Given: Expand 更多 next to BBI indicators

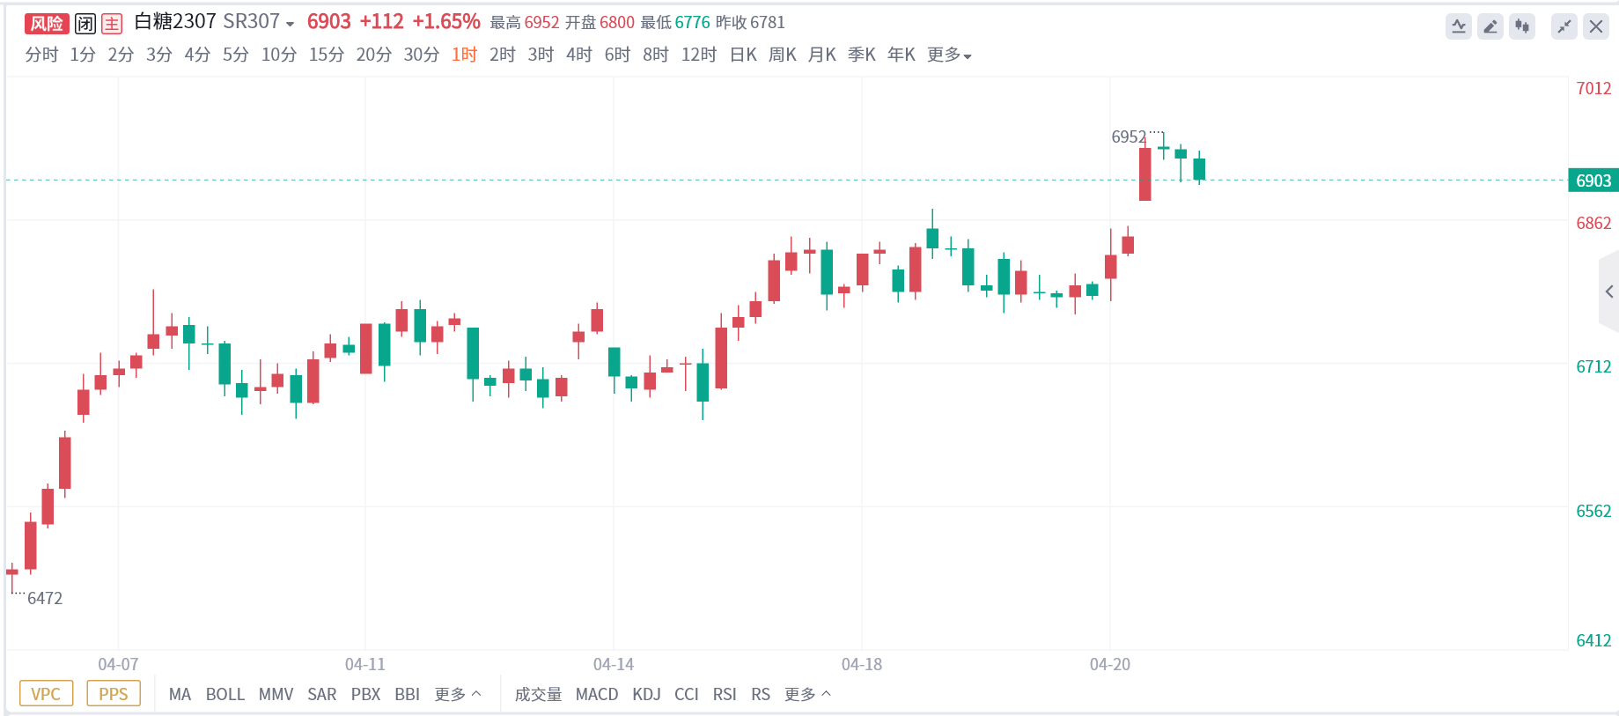Looking at the screenshot, I should (x=457, y=694).
